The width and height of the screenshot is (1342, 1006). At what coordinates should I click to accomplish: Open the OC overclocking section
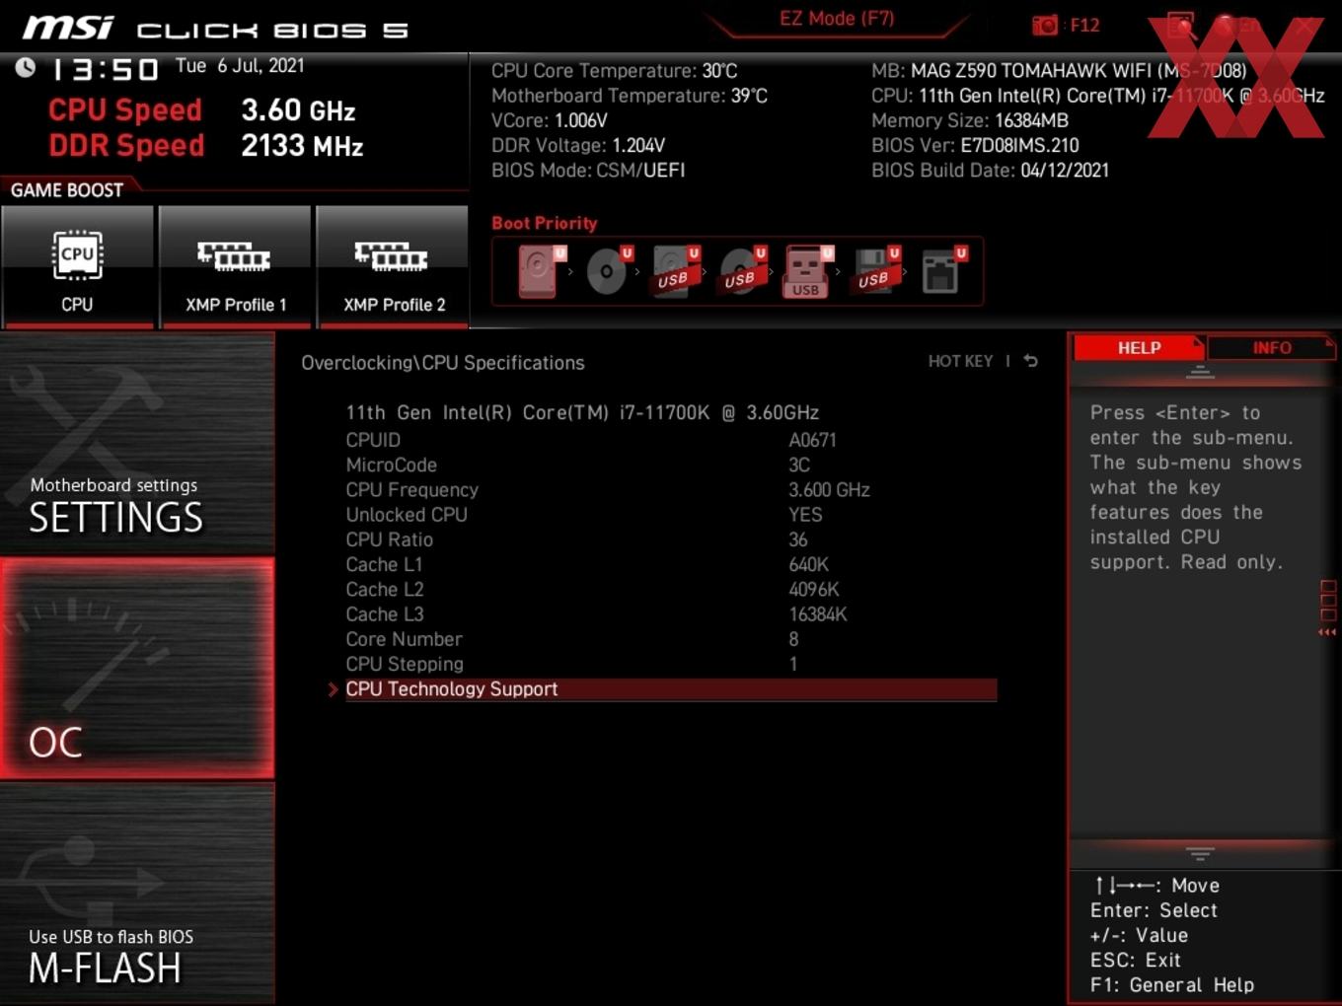pos(137,668)
